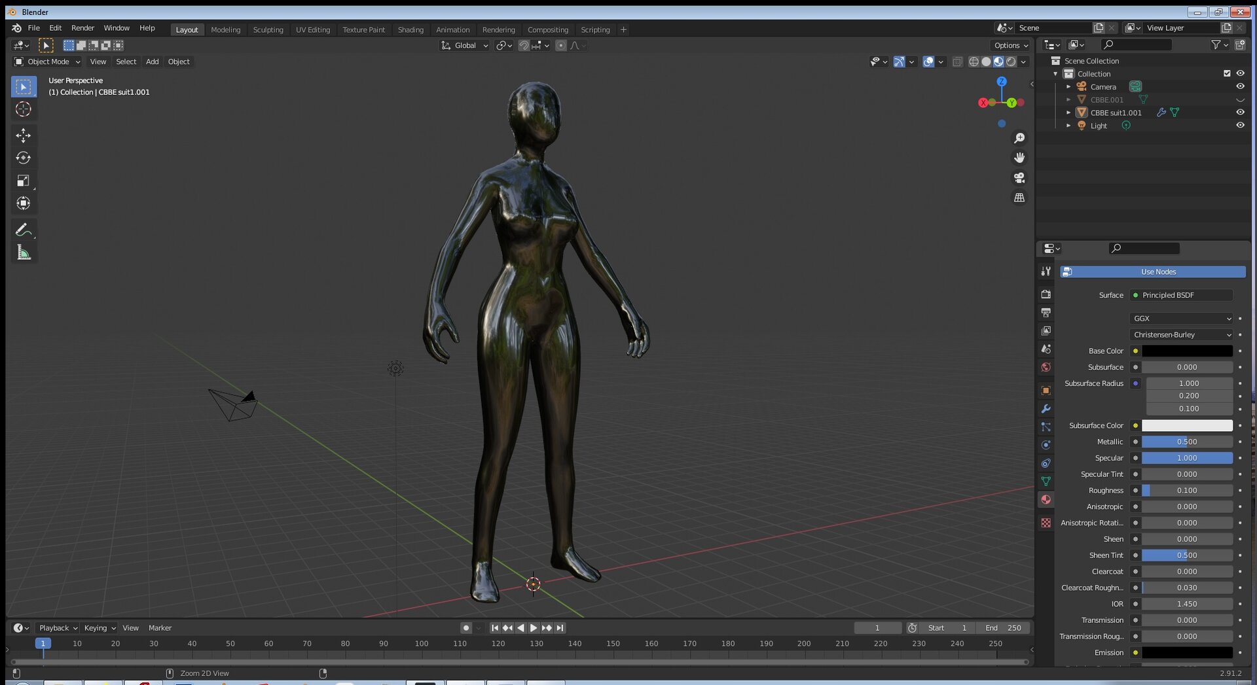This screenshot has width=1257, height=685.
Task: Switch to the Sculpting workspace tab
Action: point(268,29)
